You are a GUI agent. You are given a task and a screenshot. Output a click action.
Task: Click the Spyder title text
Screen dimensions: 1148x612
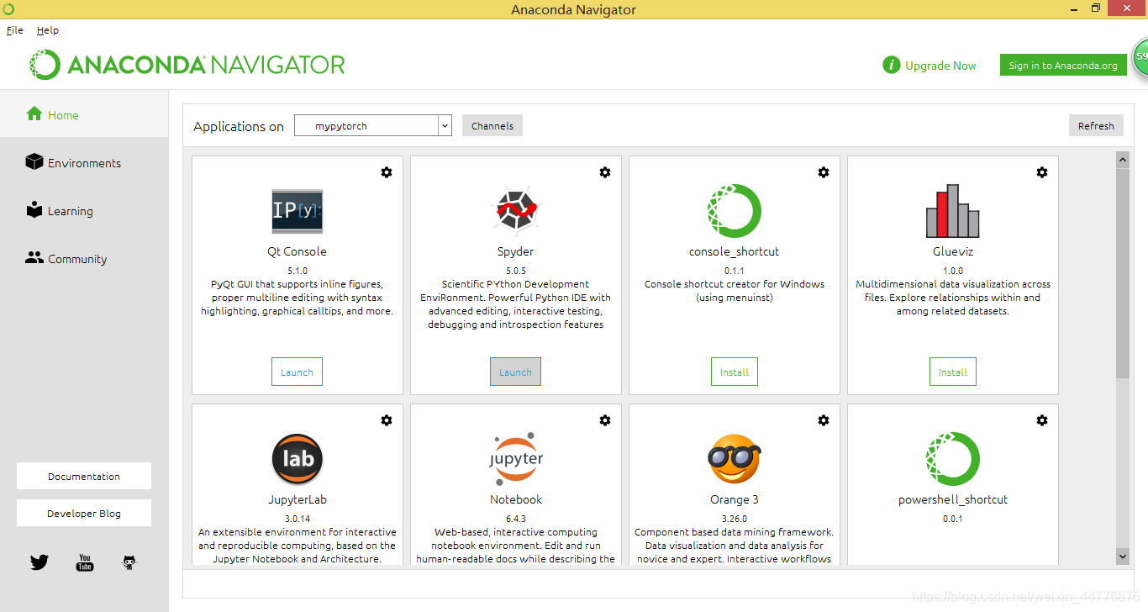pyautogui.click(x=515, y=251)
